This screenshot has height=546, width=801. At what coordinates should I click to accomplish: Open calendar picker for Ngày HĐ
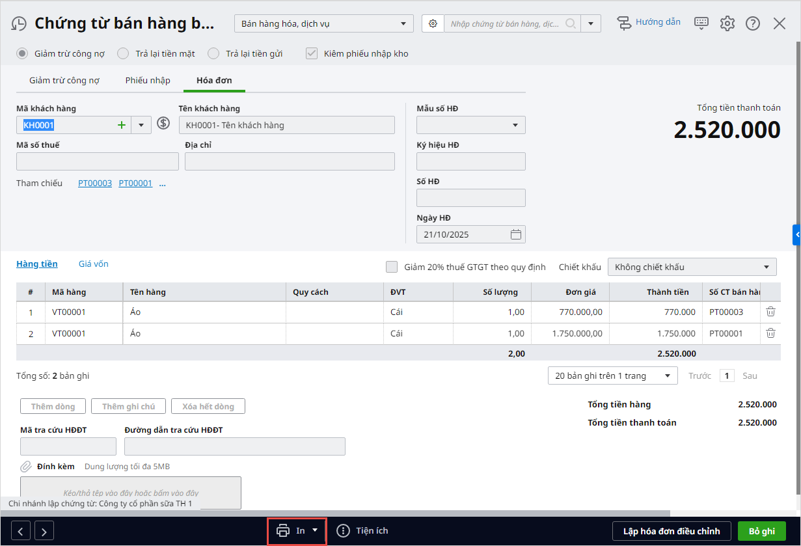click(x=515, y=234)
